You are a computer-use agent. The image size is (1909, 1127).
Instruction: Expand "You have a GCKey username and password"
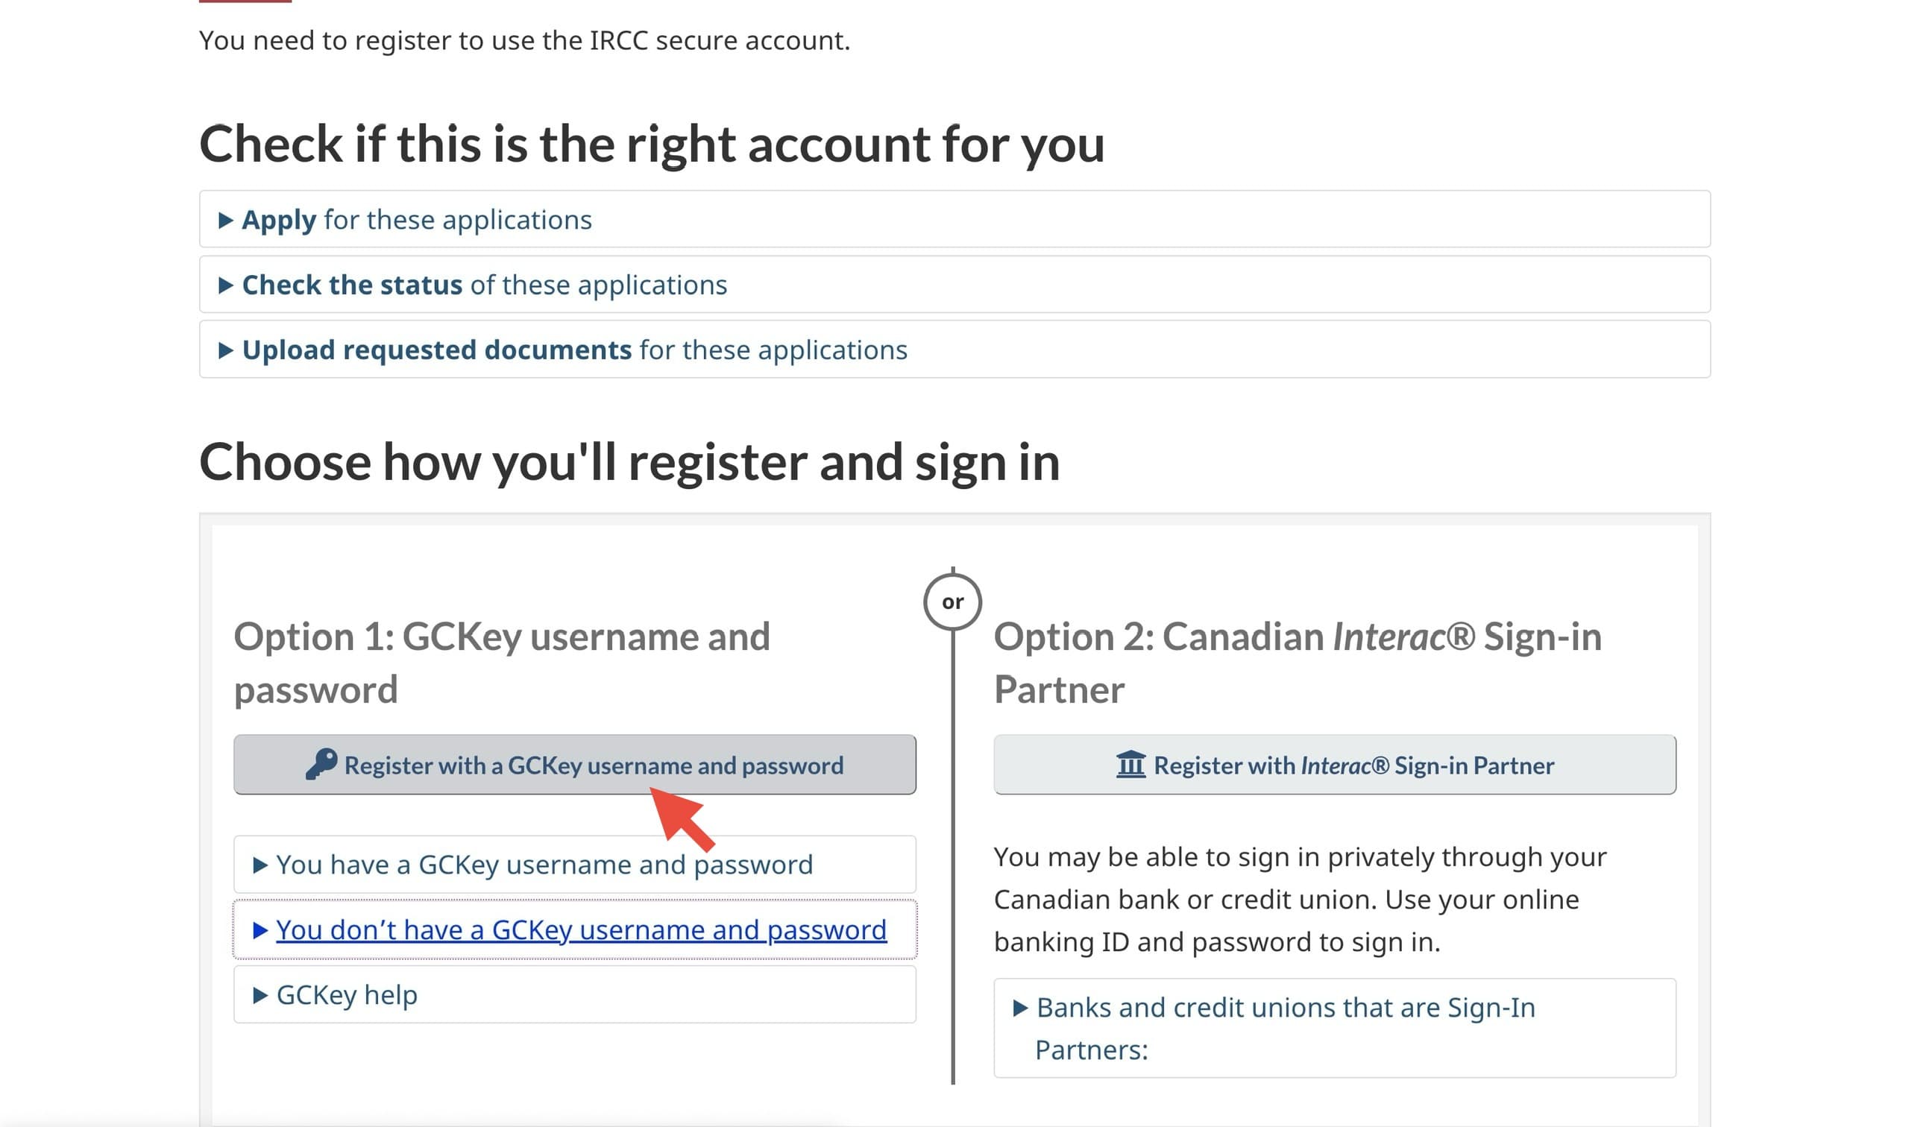[543, 865]
